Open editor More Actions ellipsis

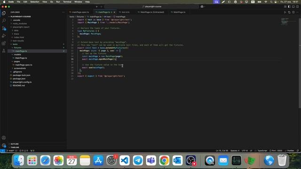(298, 12)
